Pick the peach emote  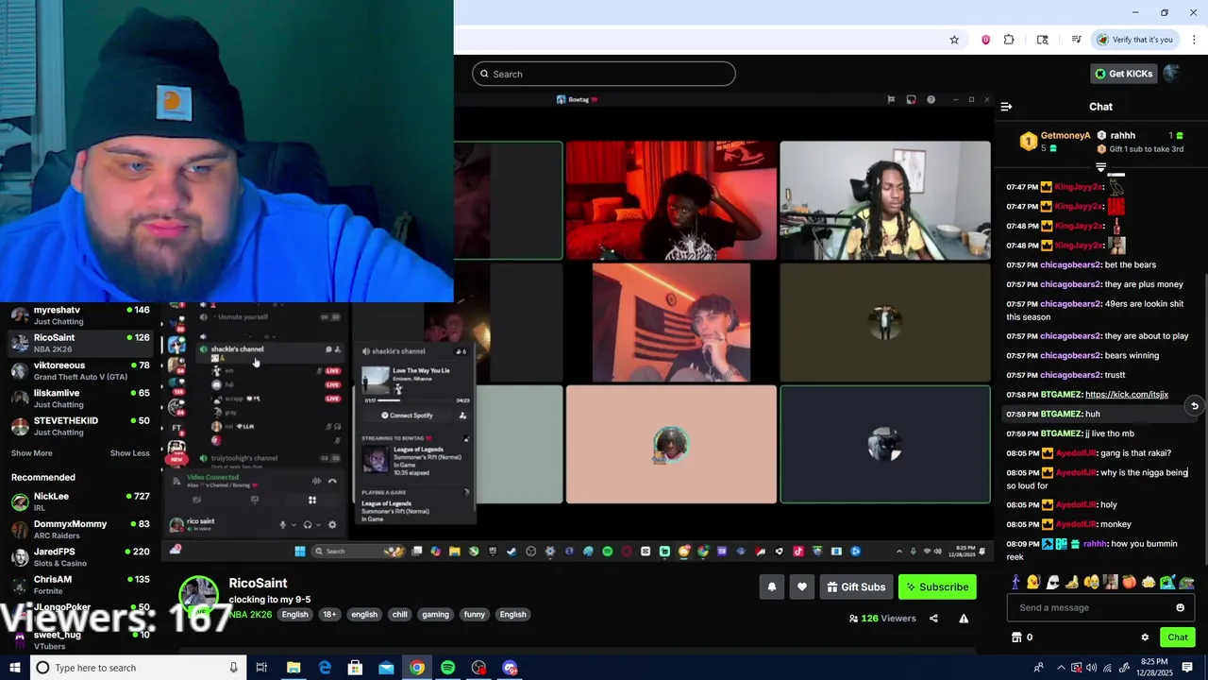click(x=1129, y=583)
